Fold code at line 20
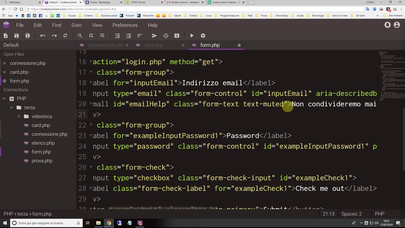Image resolution: width=405 pixels, height=228 pixels. pos(90,104)
